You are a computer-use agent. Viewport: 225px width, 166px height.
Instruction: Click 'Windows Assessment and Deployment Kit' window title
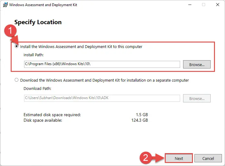(43, 5)
